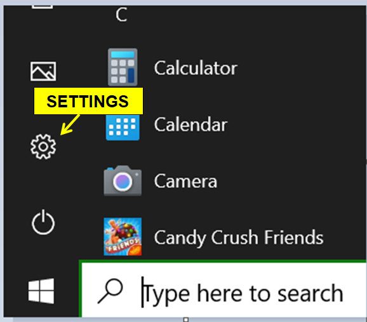The height and width of the screenshot is (322, 367).
Task: Click the magnifying glass search icon
Action: pyautogui.click(x=110, y=291)
